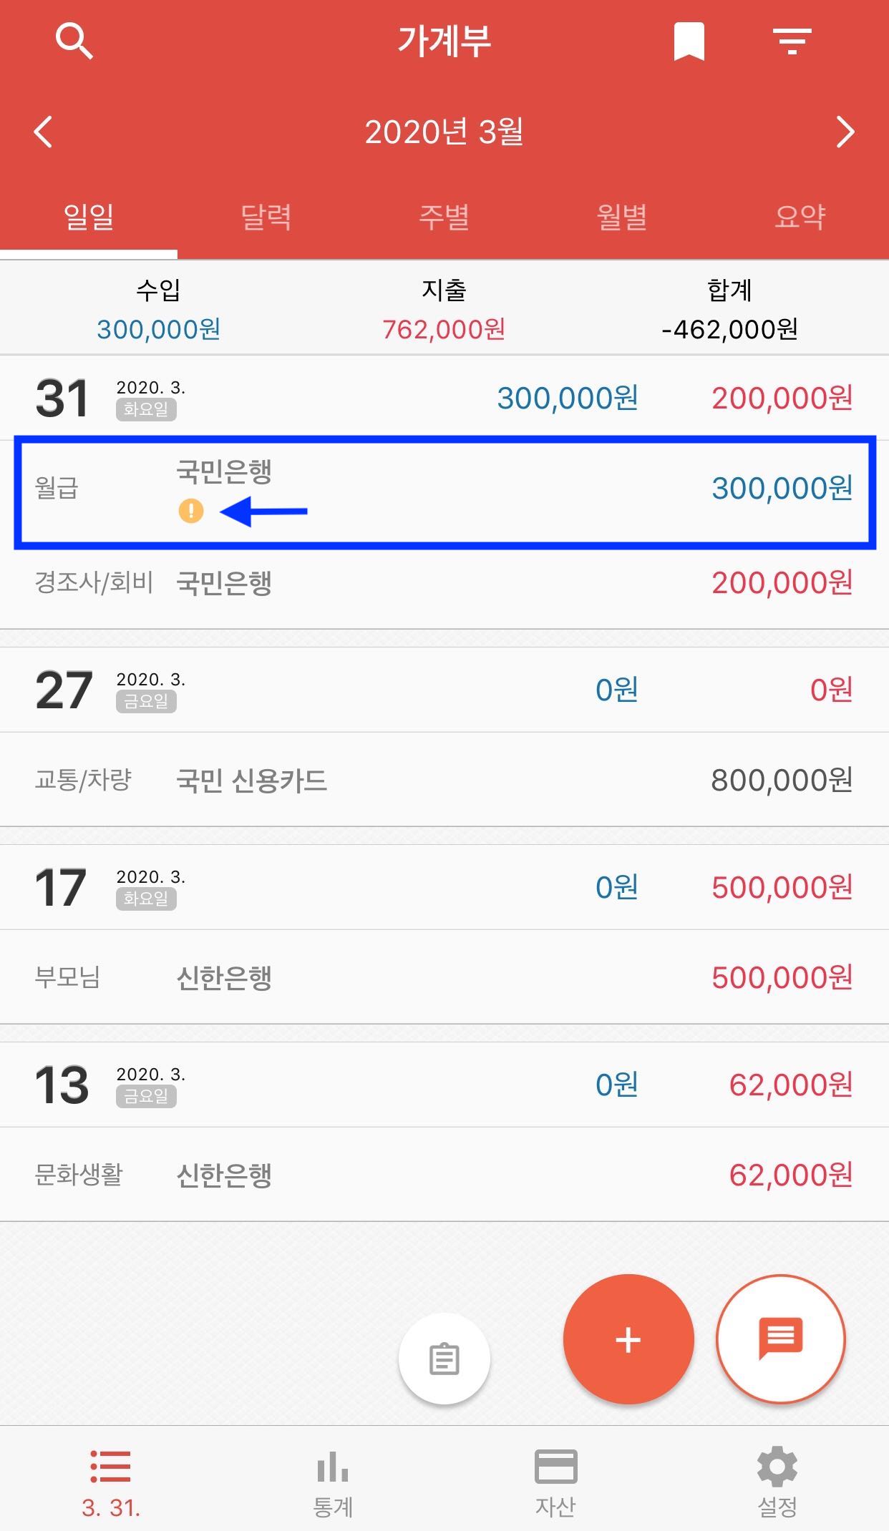Tap the bookmark icon in header
The height and width of the screenshot is (1531, 889).
pos(689,41)
